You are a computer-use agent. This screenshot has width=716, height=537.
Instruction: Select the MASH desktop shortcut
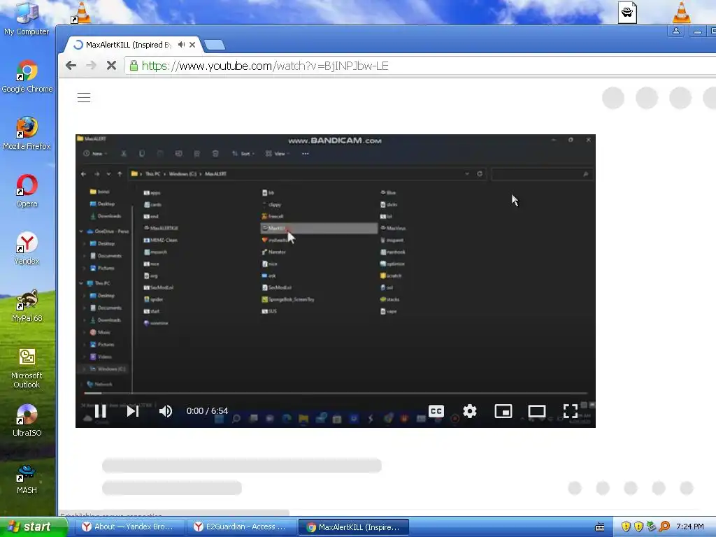pyautogui.click(x=27, y=478)
